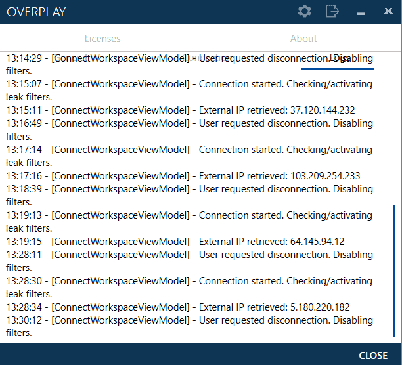Click the CLOSE button at bottom

click(373, 356)
